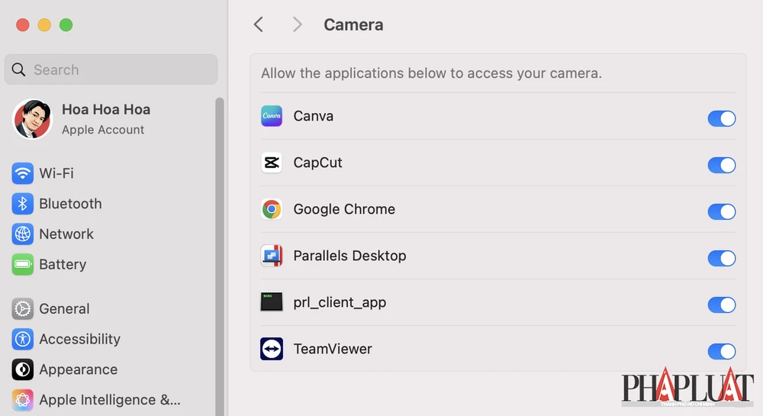Go back using the left chevron
Screen dimensions: 763x416
point(259,24)
